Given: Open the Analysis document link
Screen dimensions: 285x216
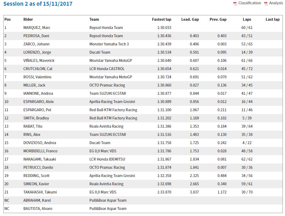Looking at the screenshot, I should click(276, 3).
